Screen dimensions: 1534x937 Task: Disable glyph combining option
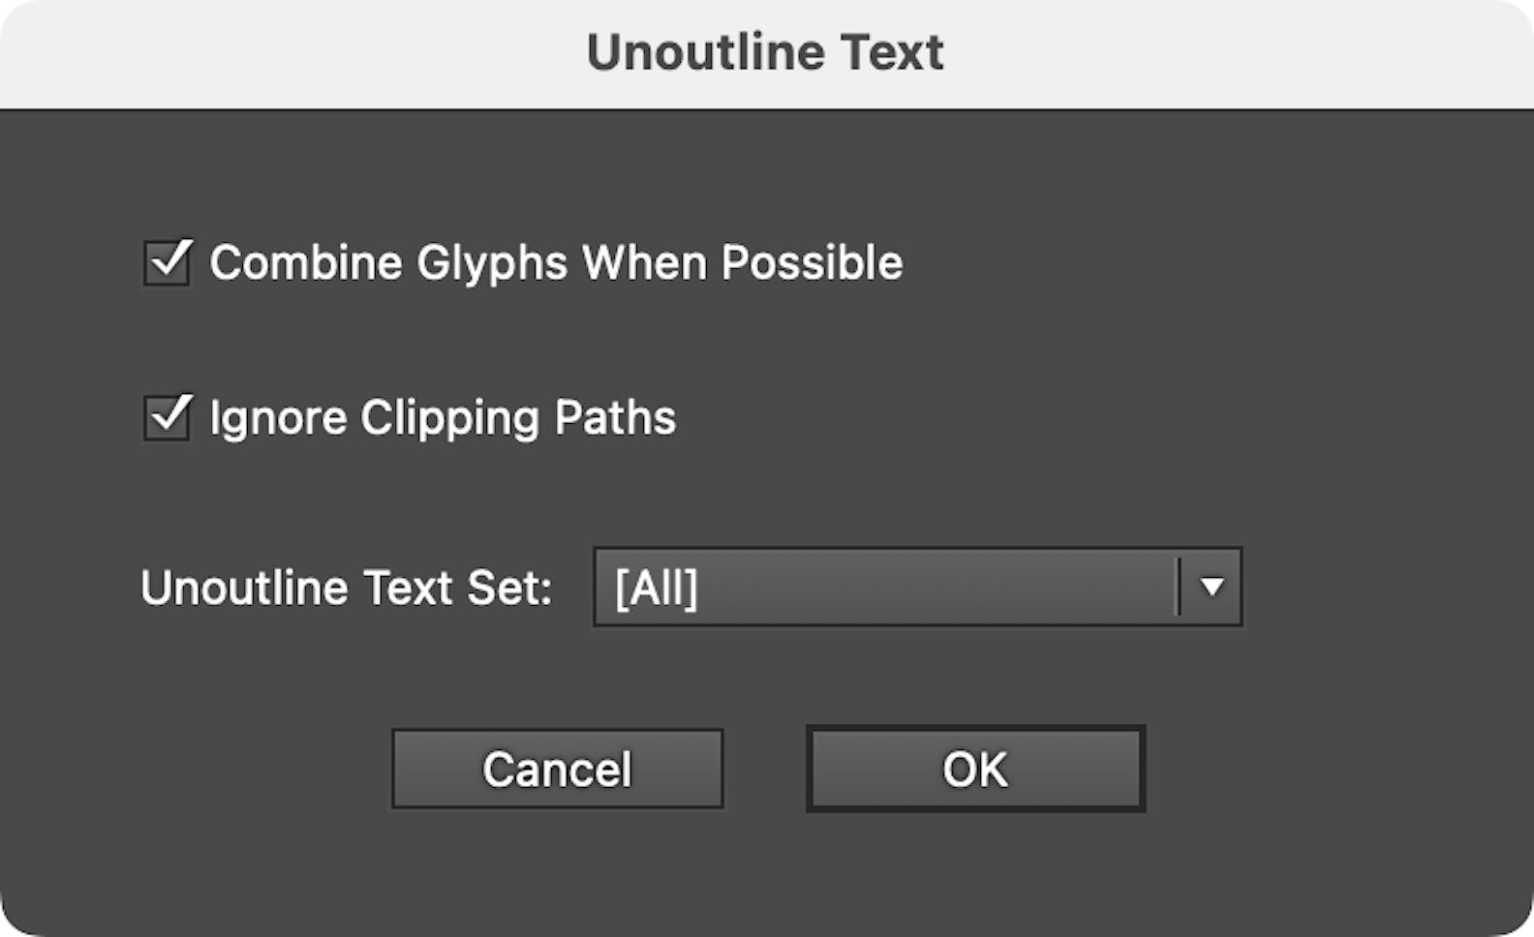tap(168, 263)
